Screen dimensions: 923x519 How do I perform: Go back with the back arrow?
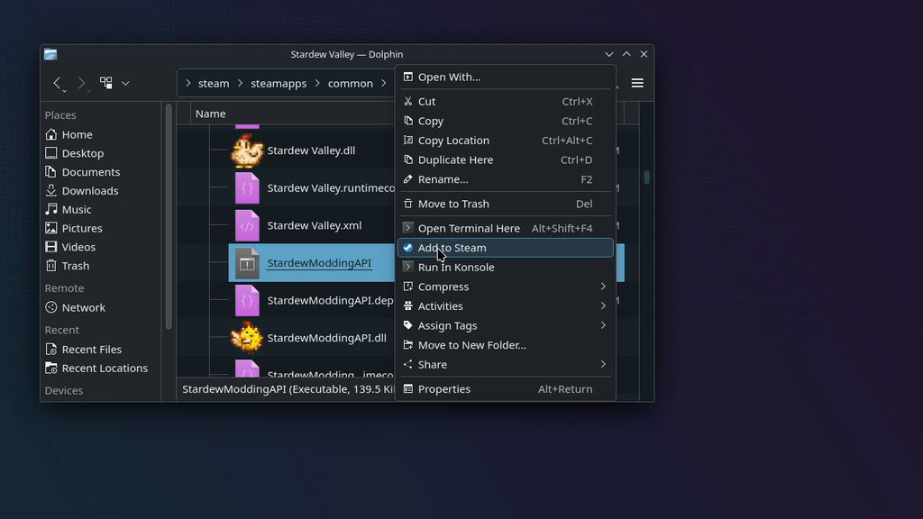tap(57, 83)
